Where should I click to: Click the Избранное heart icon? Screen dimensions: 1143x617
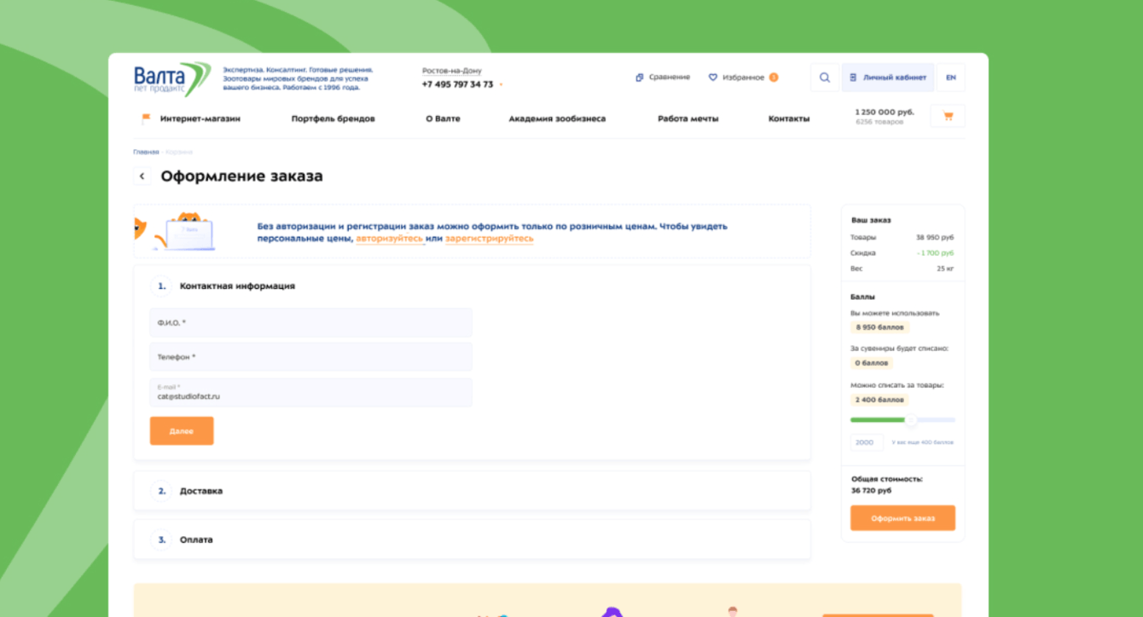coord(713,78)
